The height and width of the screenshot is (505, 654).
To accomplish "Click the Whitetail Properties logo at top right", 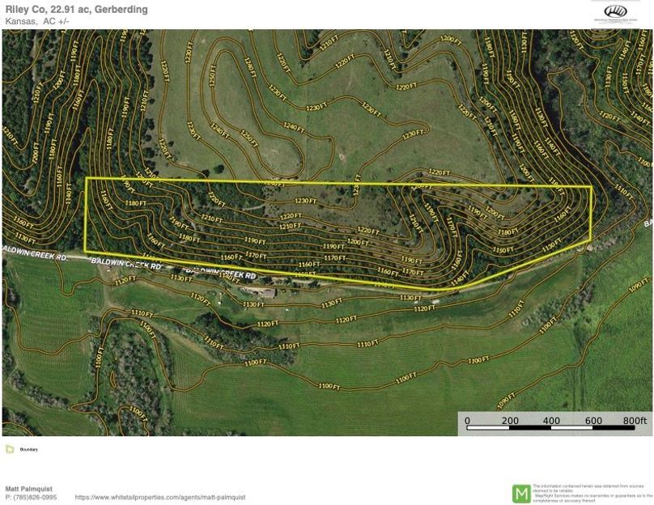I will click(617, 12).
